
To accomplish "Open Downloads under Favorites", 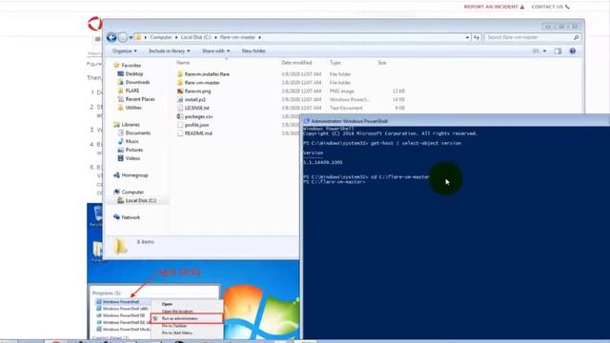I will pyautogui.click(x=137, y=82).
